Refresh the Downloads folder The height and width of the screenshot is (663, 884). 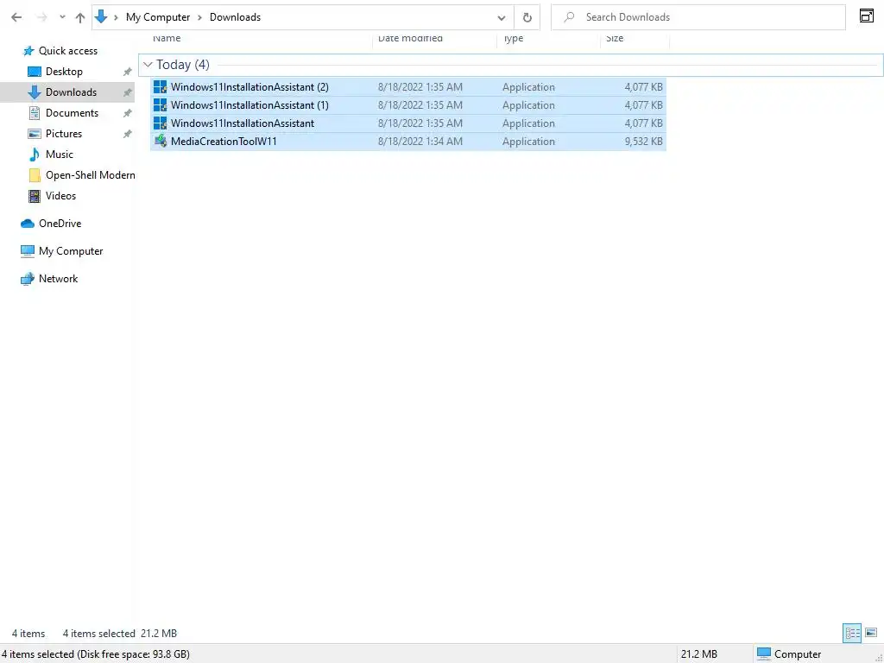[527, 17]
